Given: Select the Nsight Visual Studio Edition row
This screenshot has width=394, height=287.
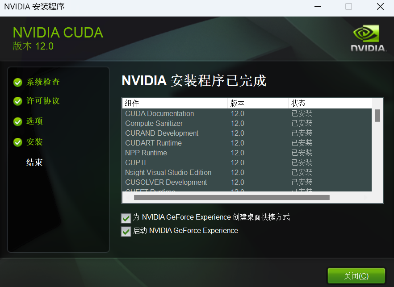Looking at the screenshot, I should pyautogui.click(x=247, y=172).
